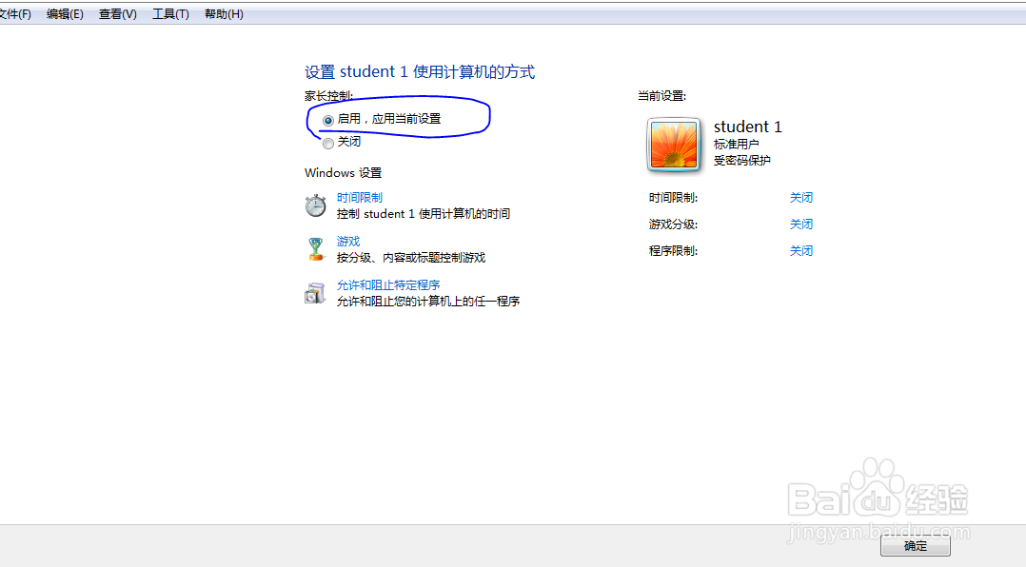
Task: Click 关闭 next to 游戏分级 status
Action: [x=801, y=224]
